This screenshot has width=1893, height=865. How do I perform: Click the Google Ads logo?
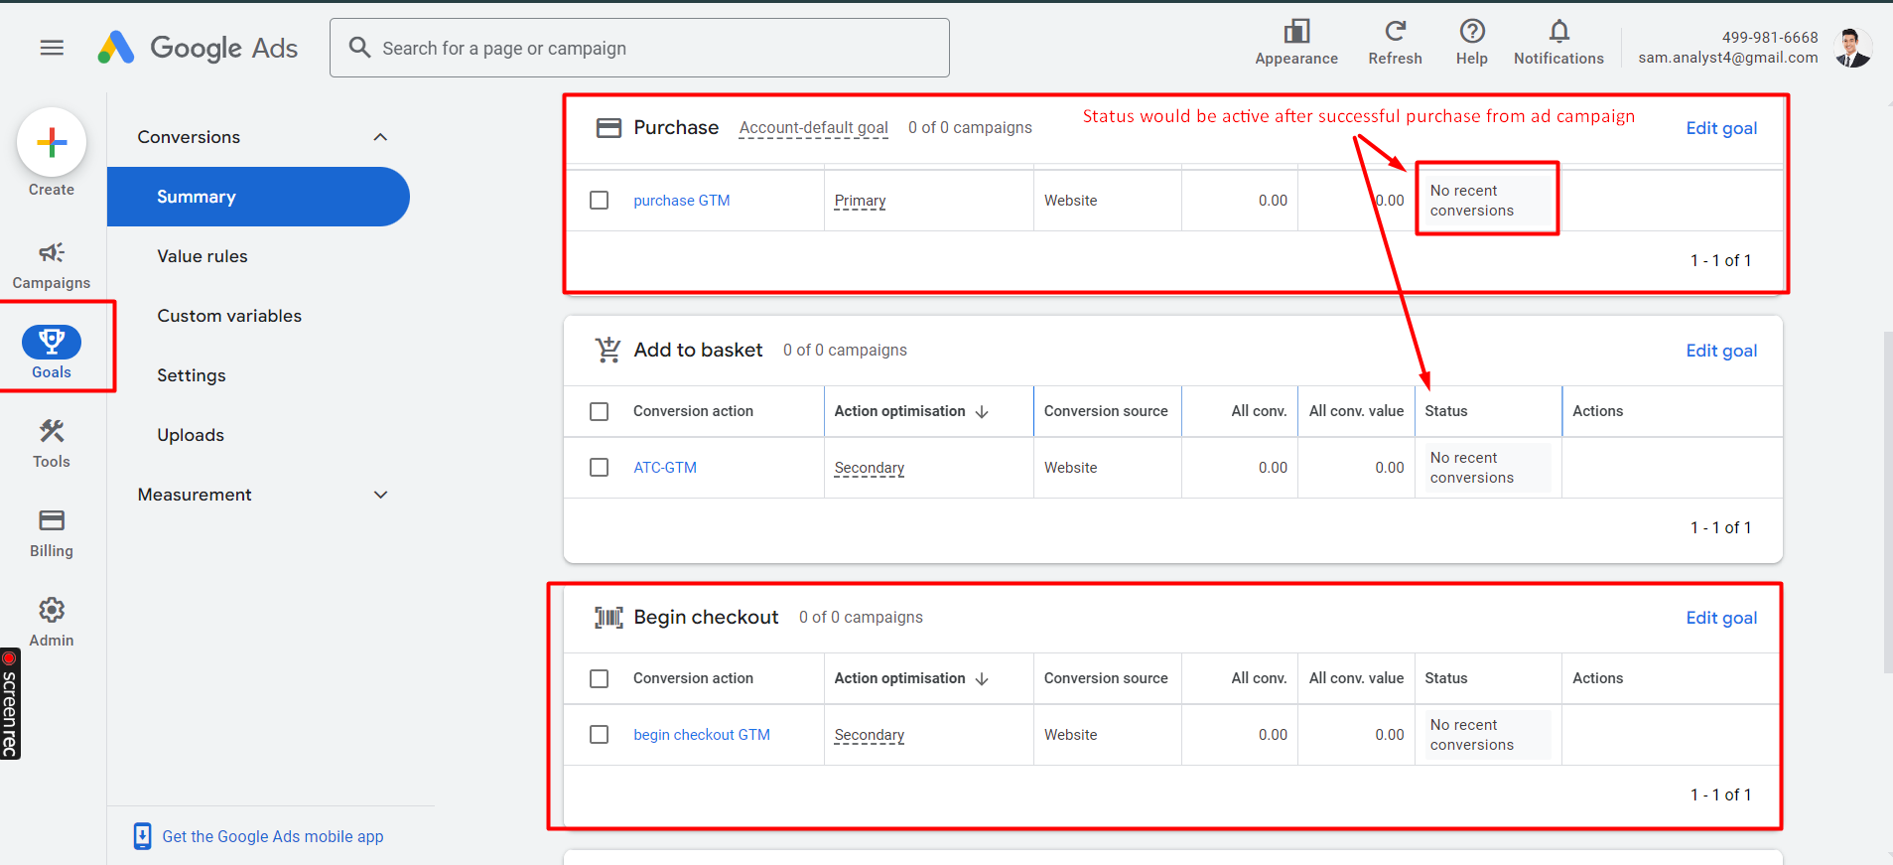point(198,48)
